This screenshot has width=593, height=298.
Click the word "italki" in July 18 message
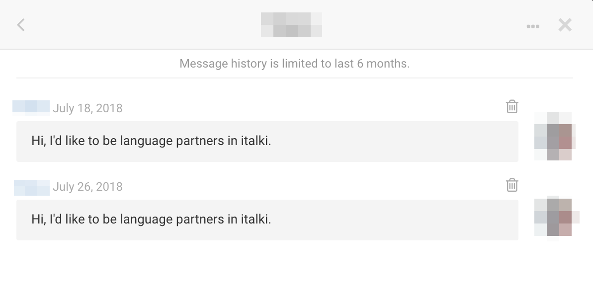tap(254, 141)
